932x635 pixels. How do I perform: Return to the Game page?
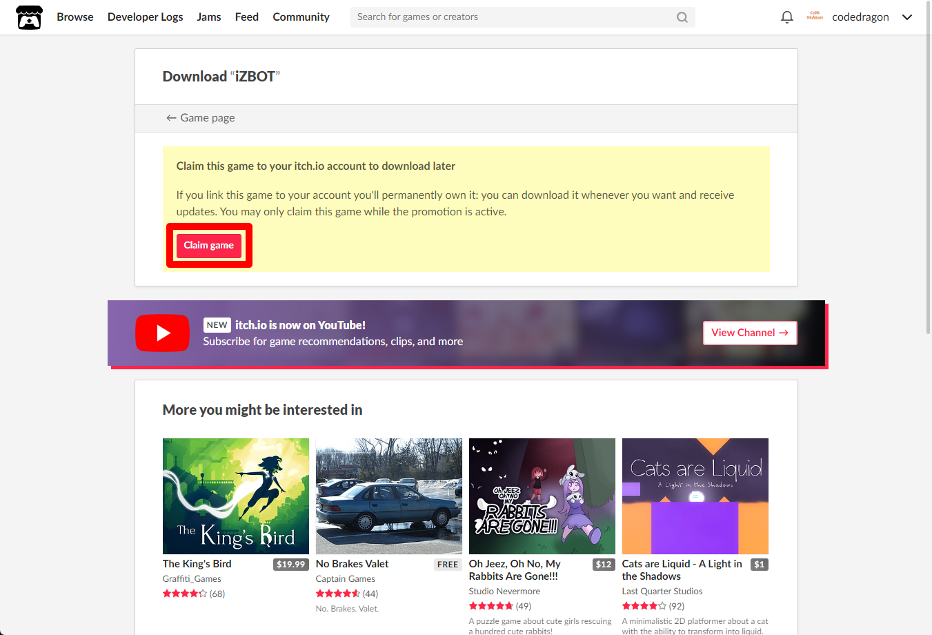(x=200, y=118)
